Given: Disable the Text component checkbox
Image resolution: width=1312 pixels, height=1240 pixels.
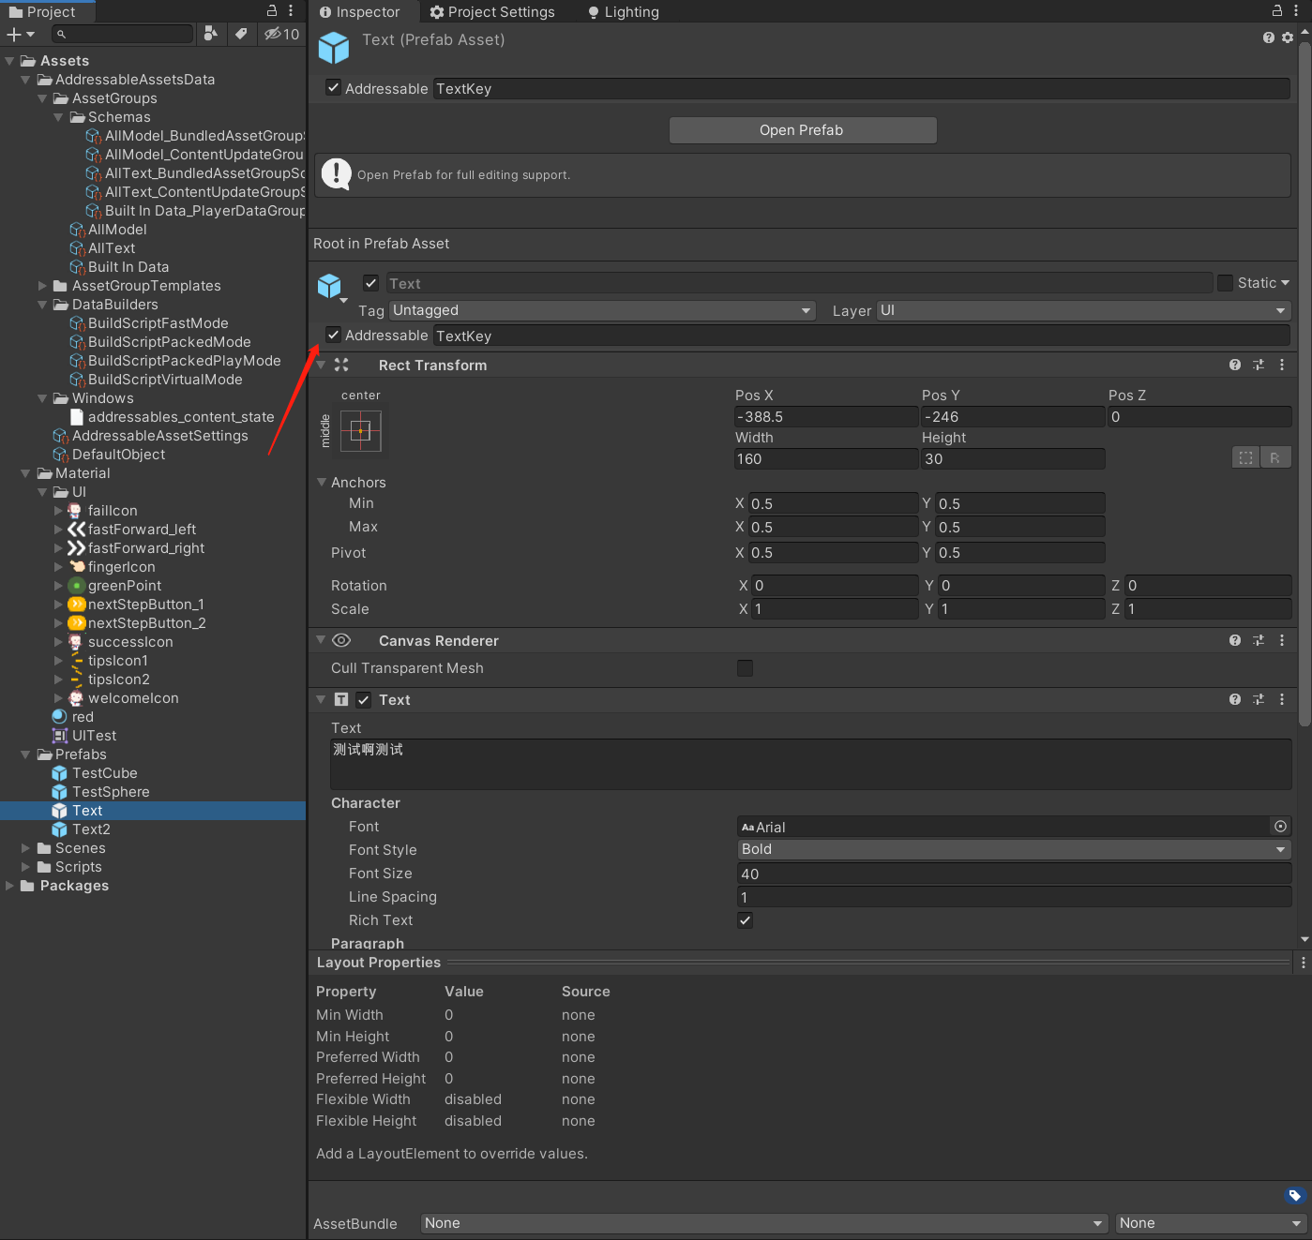Looking at the screenshot, I should click(x=363, y=699).
